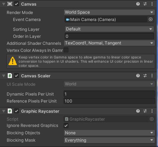158x147 pixels.
Task: Uncheck Ignore Reversed Graphics
Action: [66, 126]
